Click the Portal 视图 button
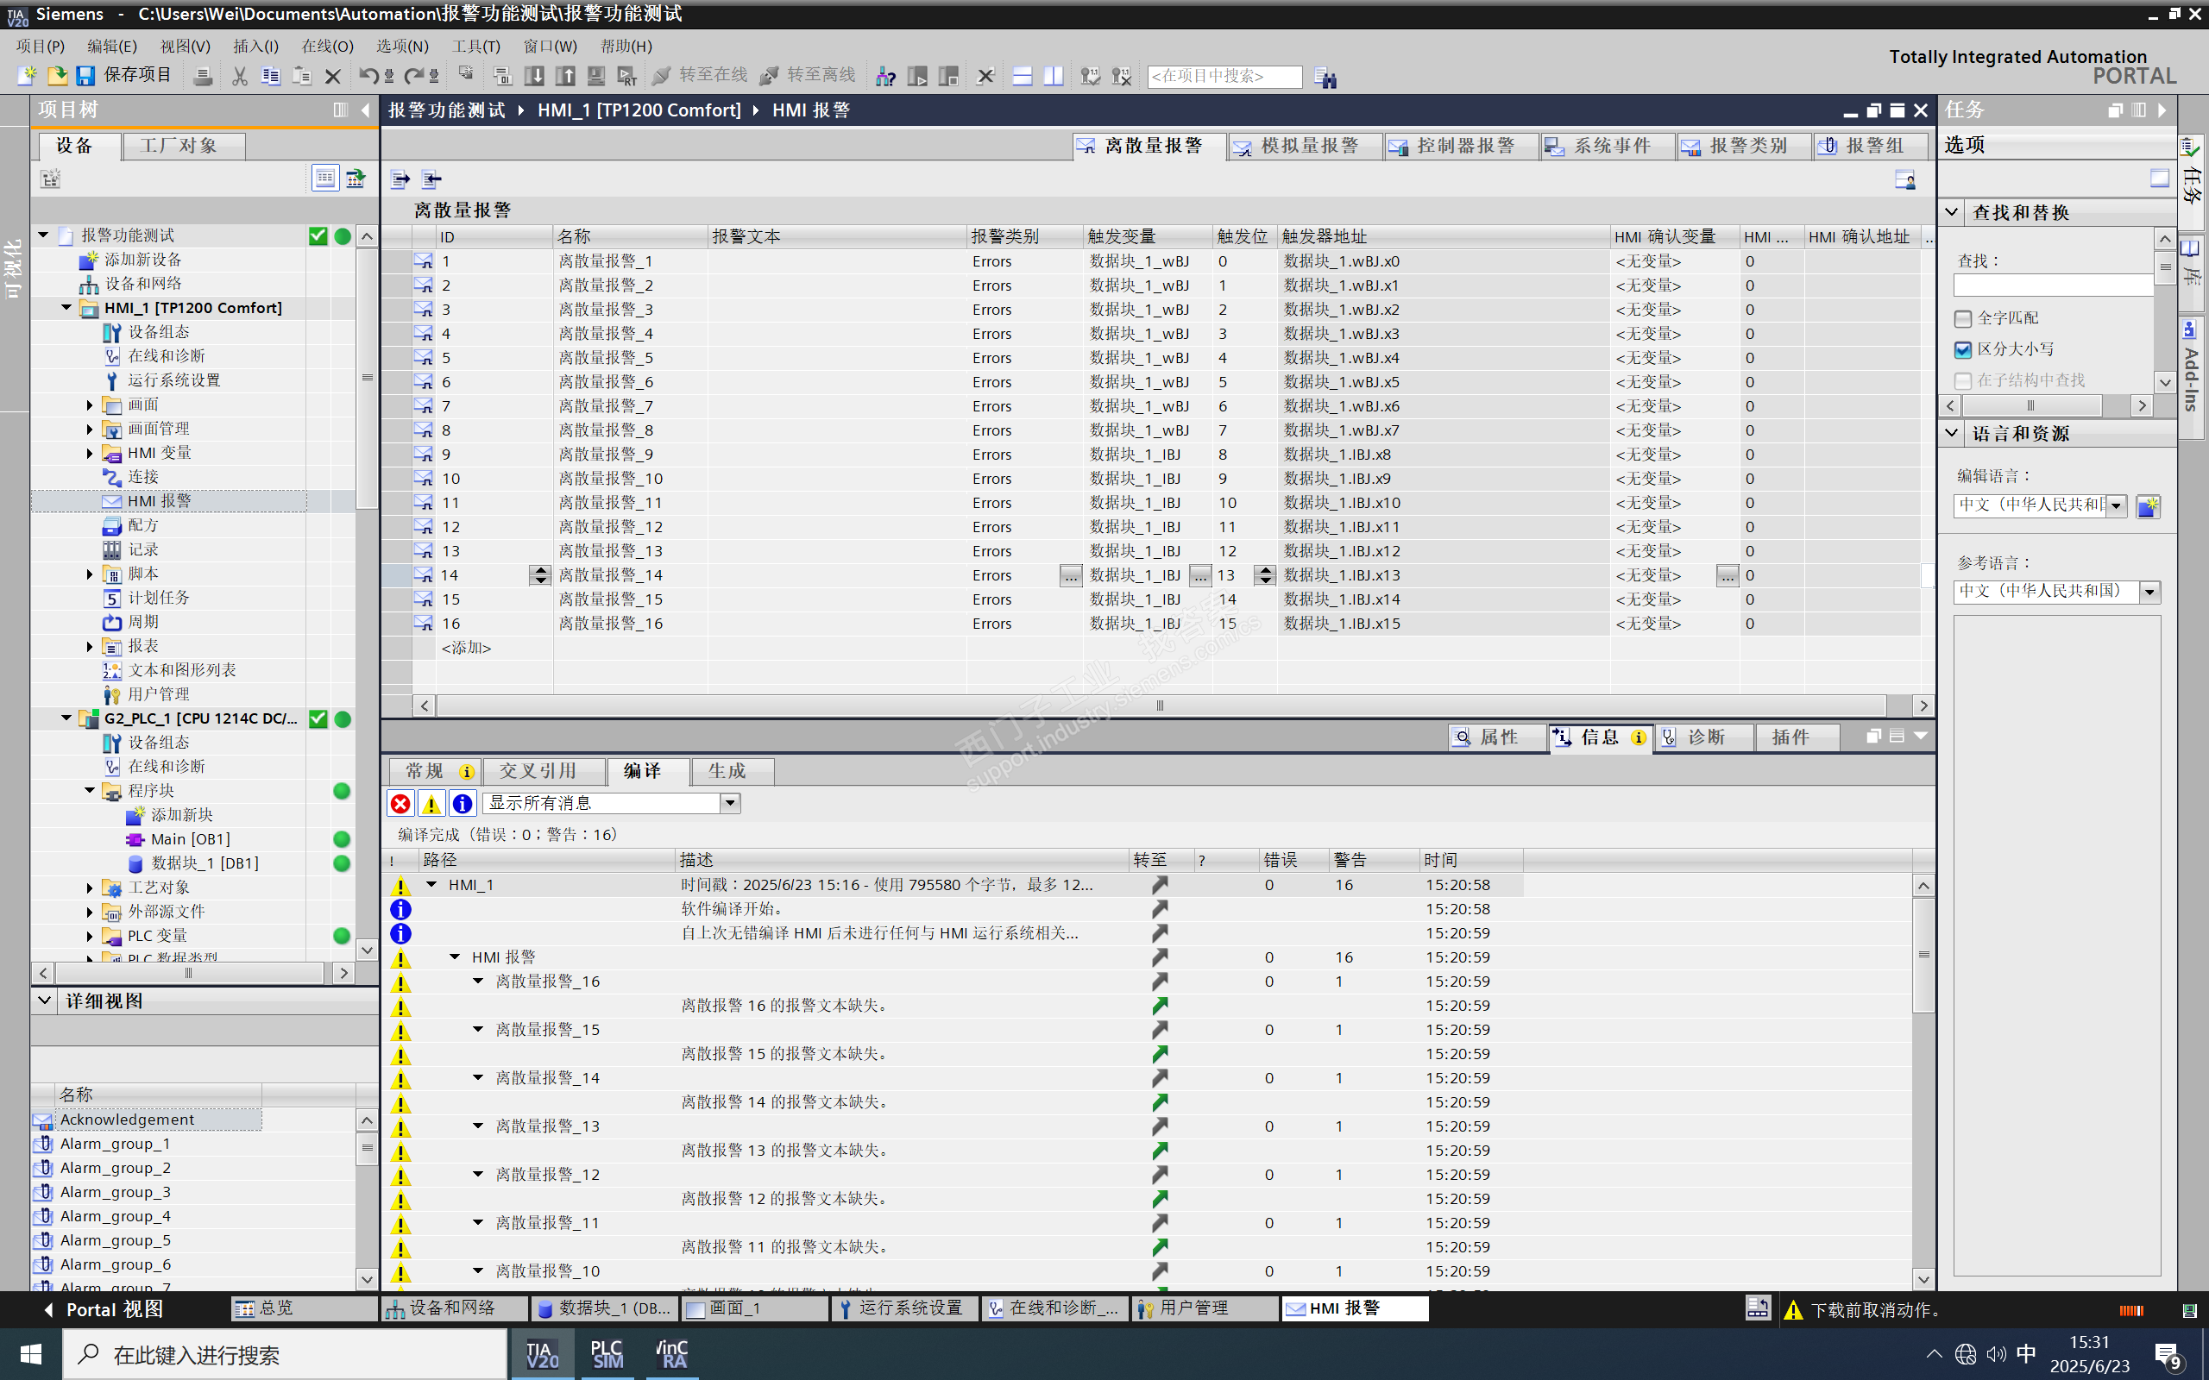 (105, 1308)
